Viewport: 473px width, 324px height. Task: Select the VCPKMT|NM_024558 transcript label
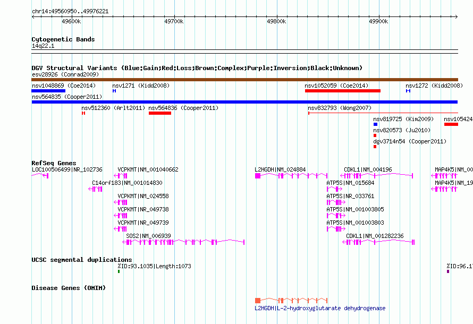click(143, 196)
